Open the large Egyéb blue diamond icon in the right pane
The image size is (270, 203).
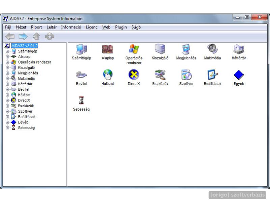coord(239,75)
